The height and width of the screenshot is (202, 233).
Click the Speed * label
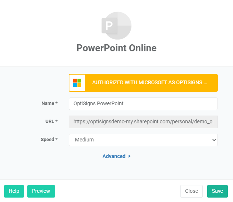[x=49, y=140]
